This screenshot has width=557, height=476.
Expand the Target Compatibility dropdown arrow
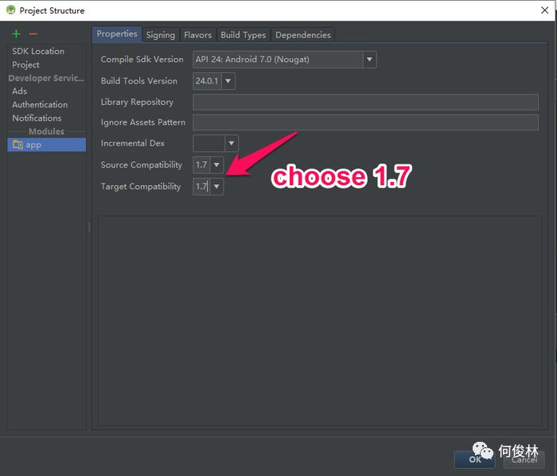[x=216, y=186]
